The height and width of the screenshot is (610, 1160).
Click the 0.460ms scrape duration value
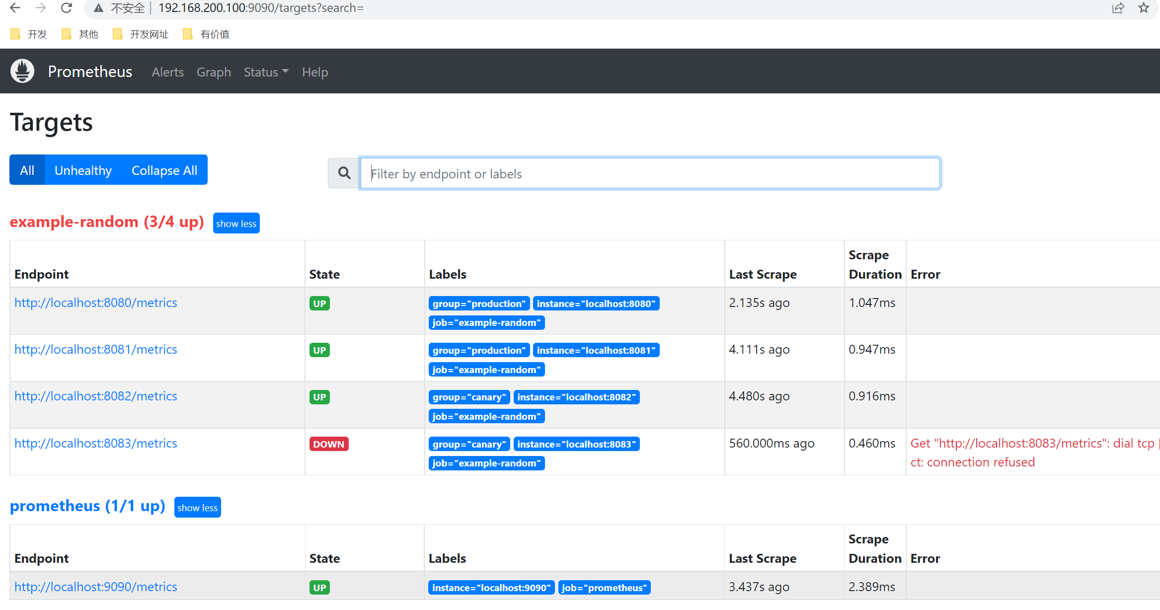point(872,443)
